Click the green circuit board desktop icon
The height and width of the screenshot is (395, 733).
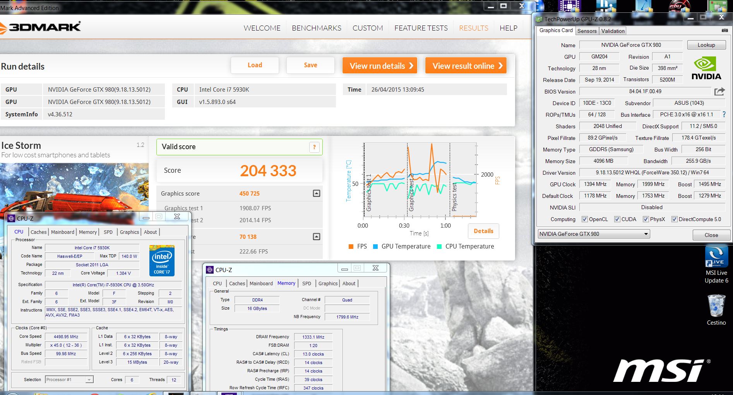pos(717,6)
